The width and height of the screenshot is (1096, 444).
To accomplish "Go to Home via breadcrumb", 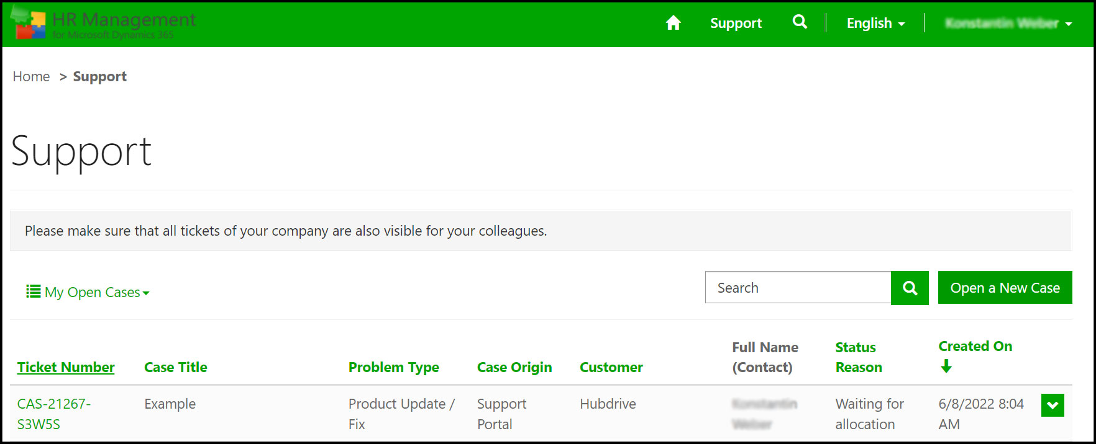I will [31, 76].
